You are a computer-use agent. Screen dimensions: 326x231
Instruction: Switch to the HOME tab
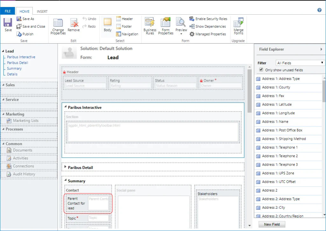(25, 11)
